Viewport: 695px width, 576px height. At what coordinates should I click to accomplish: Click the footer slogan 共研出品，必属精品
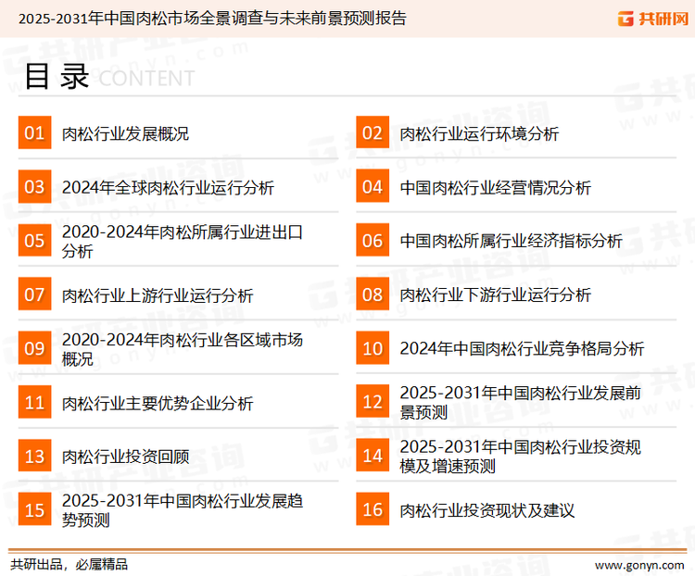[x=69, y=565]
